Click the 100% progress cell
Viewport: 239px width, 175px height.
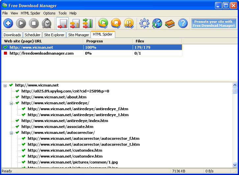click(108, 47)
